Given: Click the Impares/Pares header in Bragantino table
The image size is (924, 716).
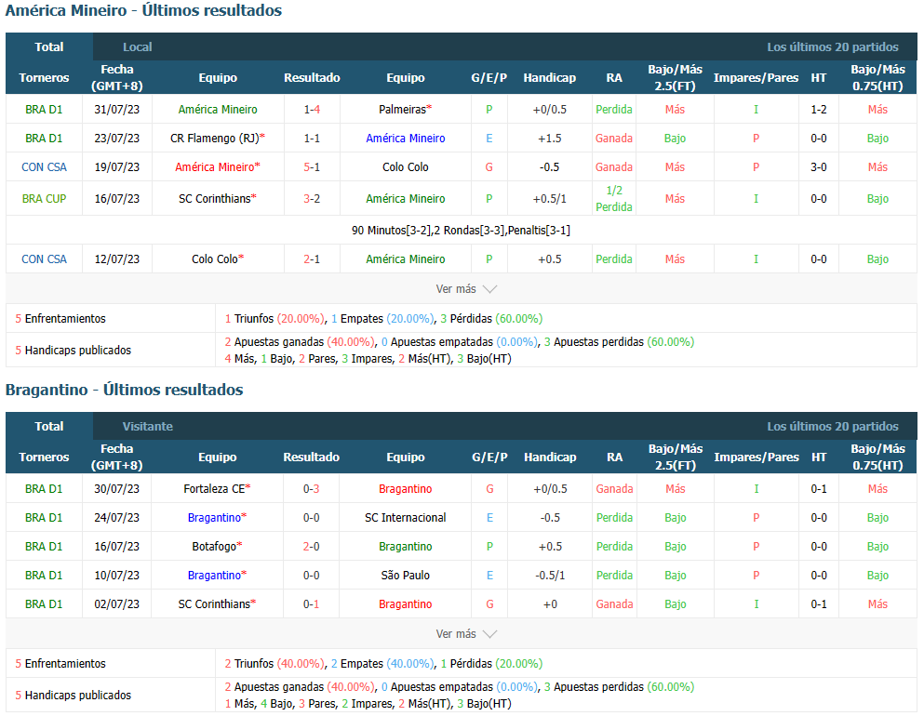Looking at the screenshot, I should click(757, 457).
